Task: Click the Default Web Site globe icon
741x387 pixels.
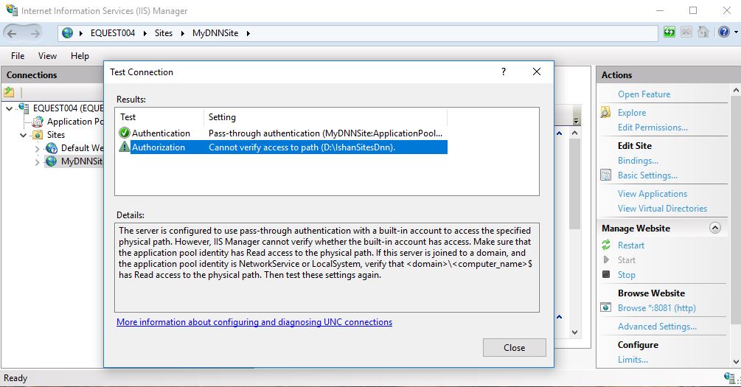Action: [x=51, y=148]
